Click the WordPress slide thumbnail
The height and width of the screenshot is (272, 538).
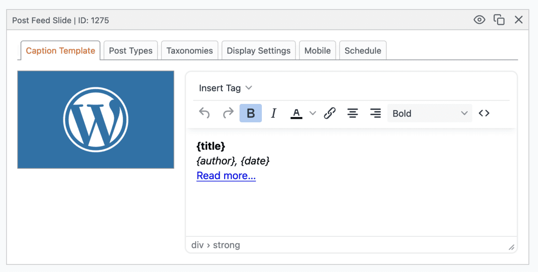coord(95,119)
